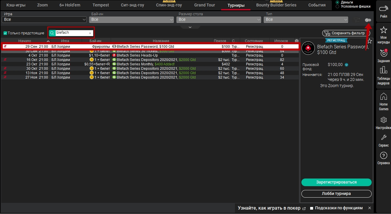The image size is (391, 214).
Task: Go to Спин-энд-гоу tab
Action: 169,5
